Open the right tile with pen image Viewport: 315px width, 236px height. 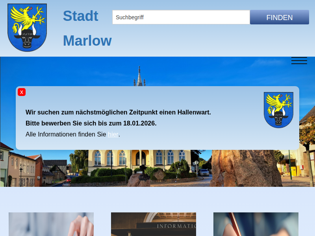256,224
